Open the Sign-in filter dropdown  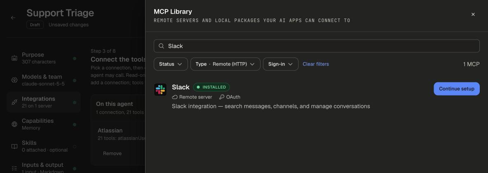(x=280, y=64)
